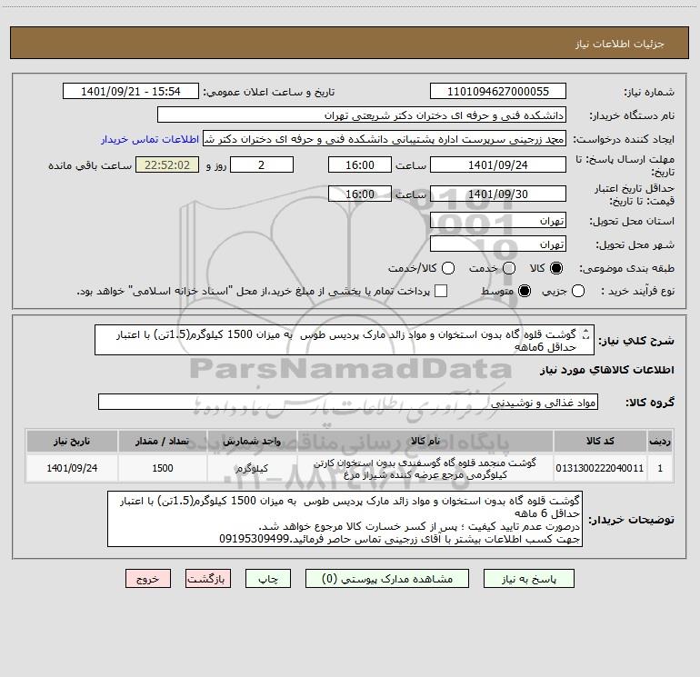
Task: Select the کالا/خدمت radio option
Action: click(x=448, y=268)
